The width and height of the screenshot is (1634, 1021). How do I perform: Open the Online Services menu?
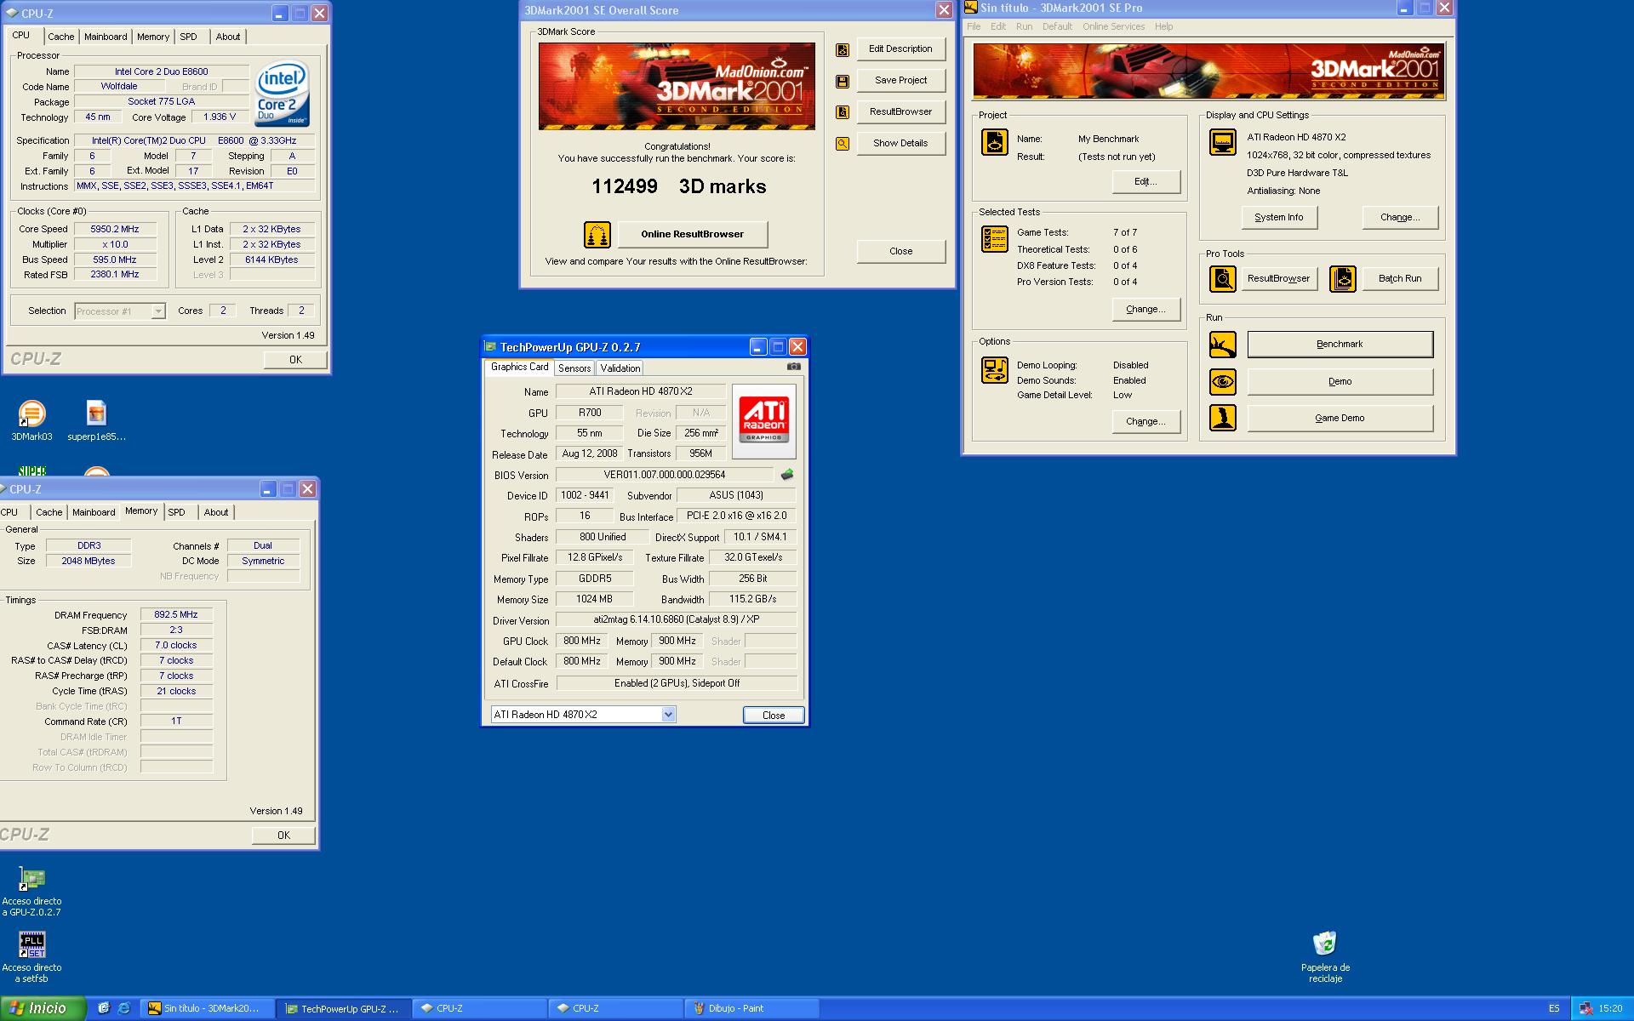click(1113, 26)
